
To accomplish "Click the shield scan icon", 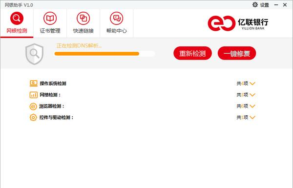I will (34, 54).
